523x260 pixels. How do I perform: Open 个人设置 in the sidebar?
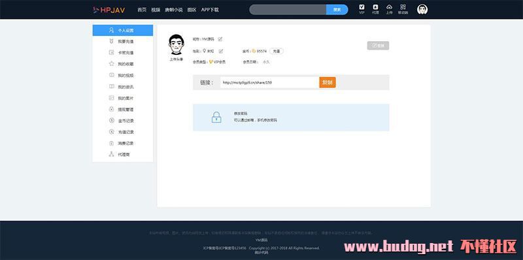(x=123, y=30)
